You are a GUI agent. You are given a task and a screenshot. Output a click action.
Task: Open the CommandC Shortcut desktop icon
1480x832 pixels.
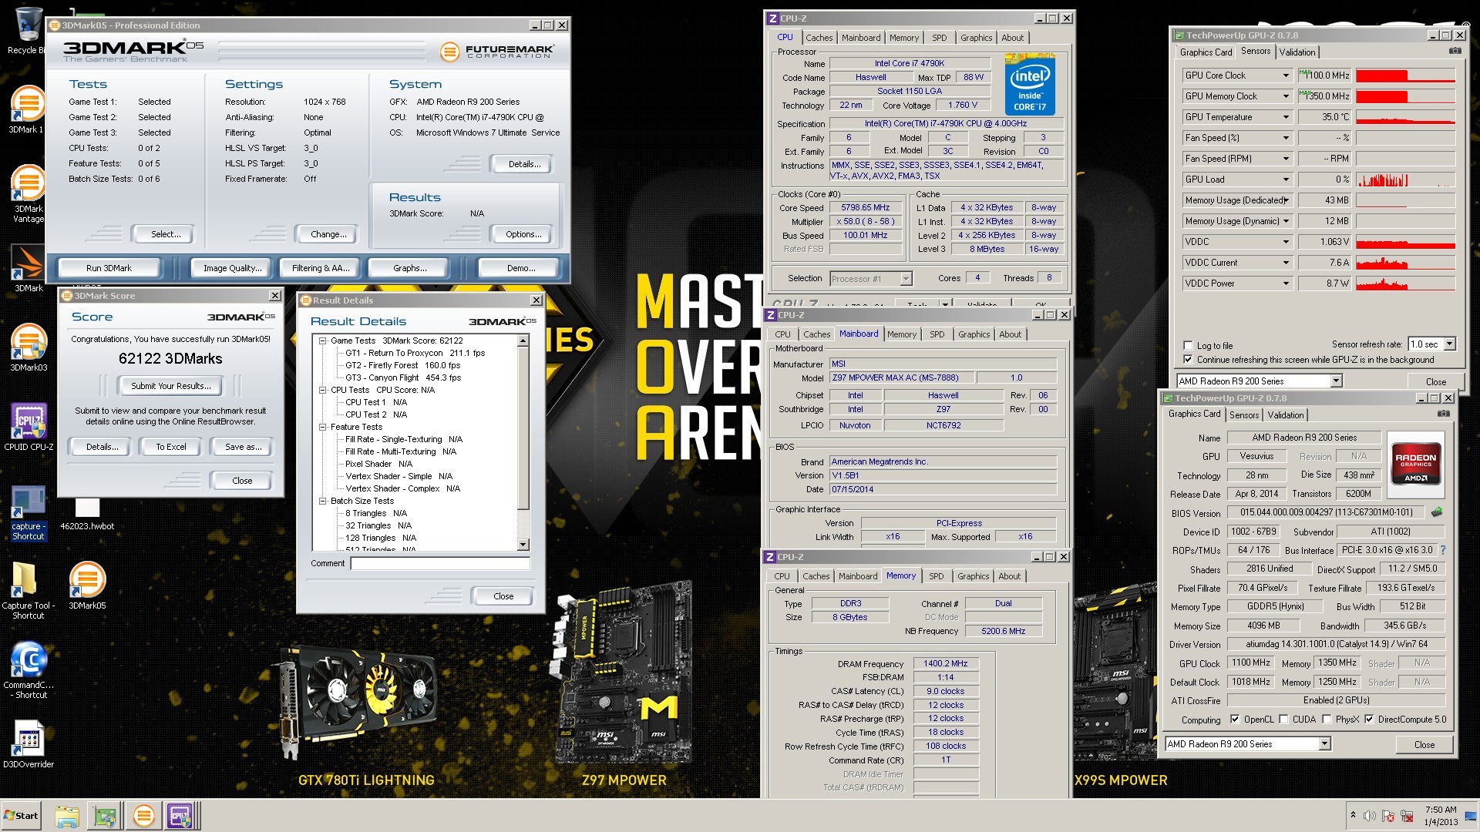[29, 670]
